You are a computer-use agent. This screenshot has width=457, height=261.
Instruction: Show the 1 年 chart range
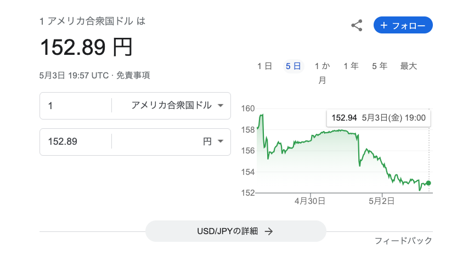pos(351,66)
